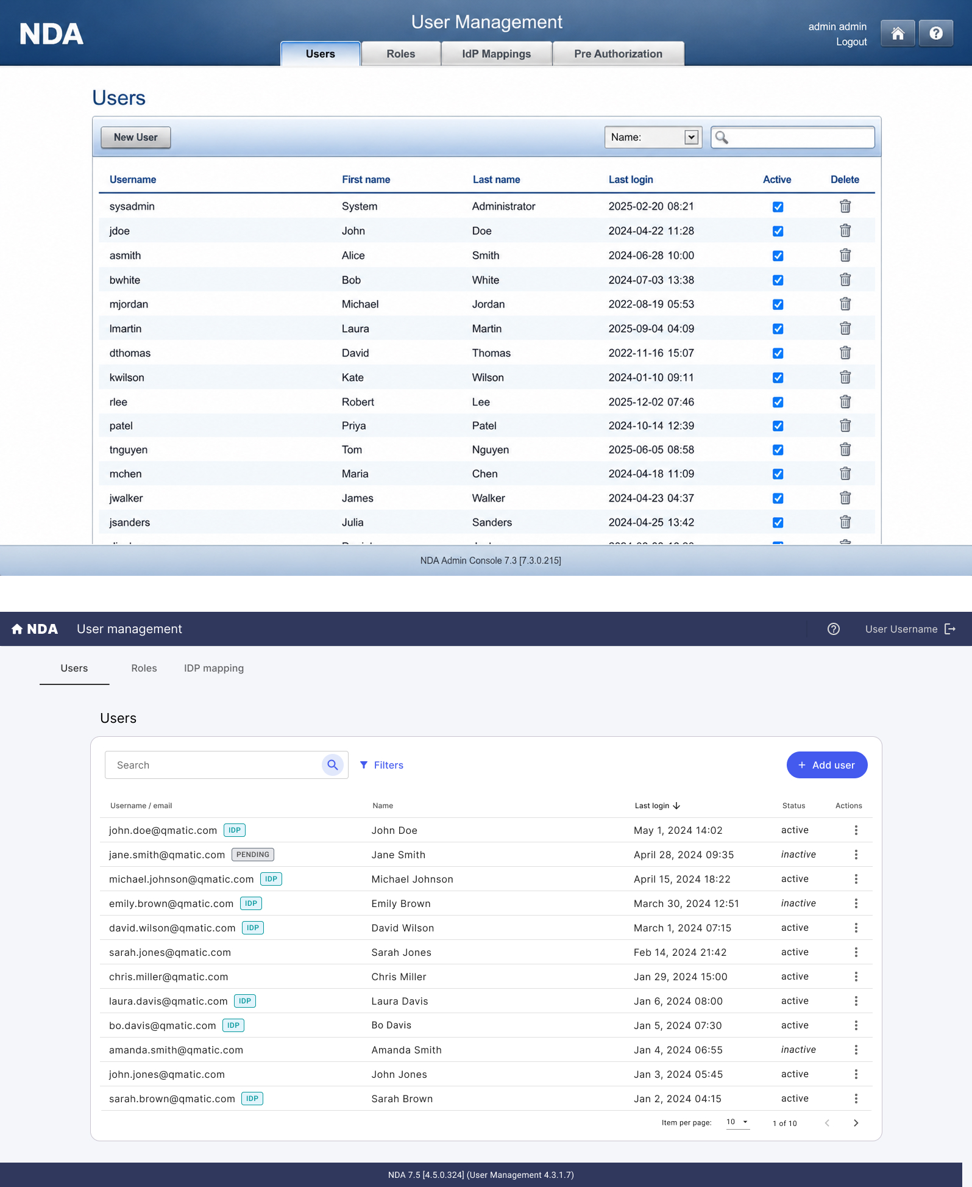972x1187 pixels.
Task: Toggle bwhite Active checkbox
Action: pos(778,280)
